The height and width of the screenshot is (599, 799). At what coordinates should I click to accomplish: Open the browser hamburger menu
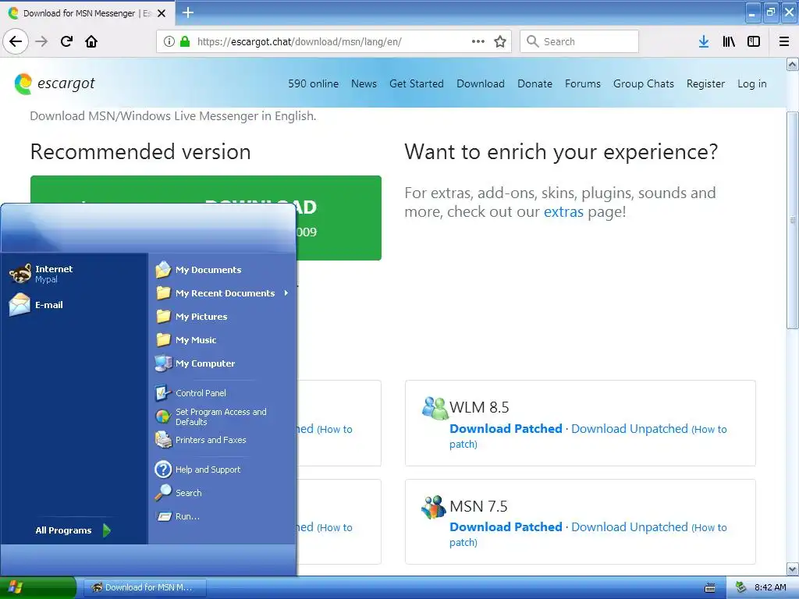click(784, 41)
